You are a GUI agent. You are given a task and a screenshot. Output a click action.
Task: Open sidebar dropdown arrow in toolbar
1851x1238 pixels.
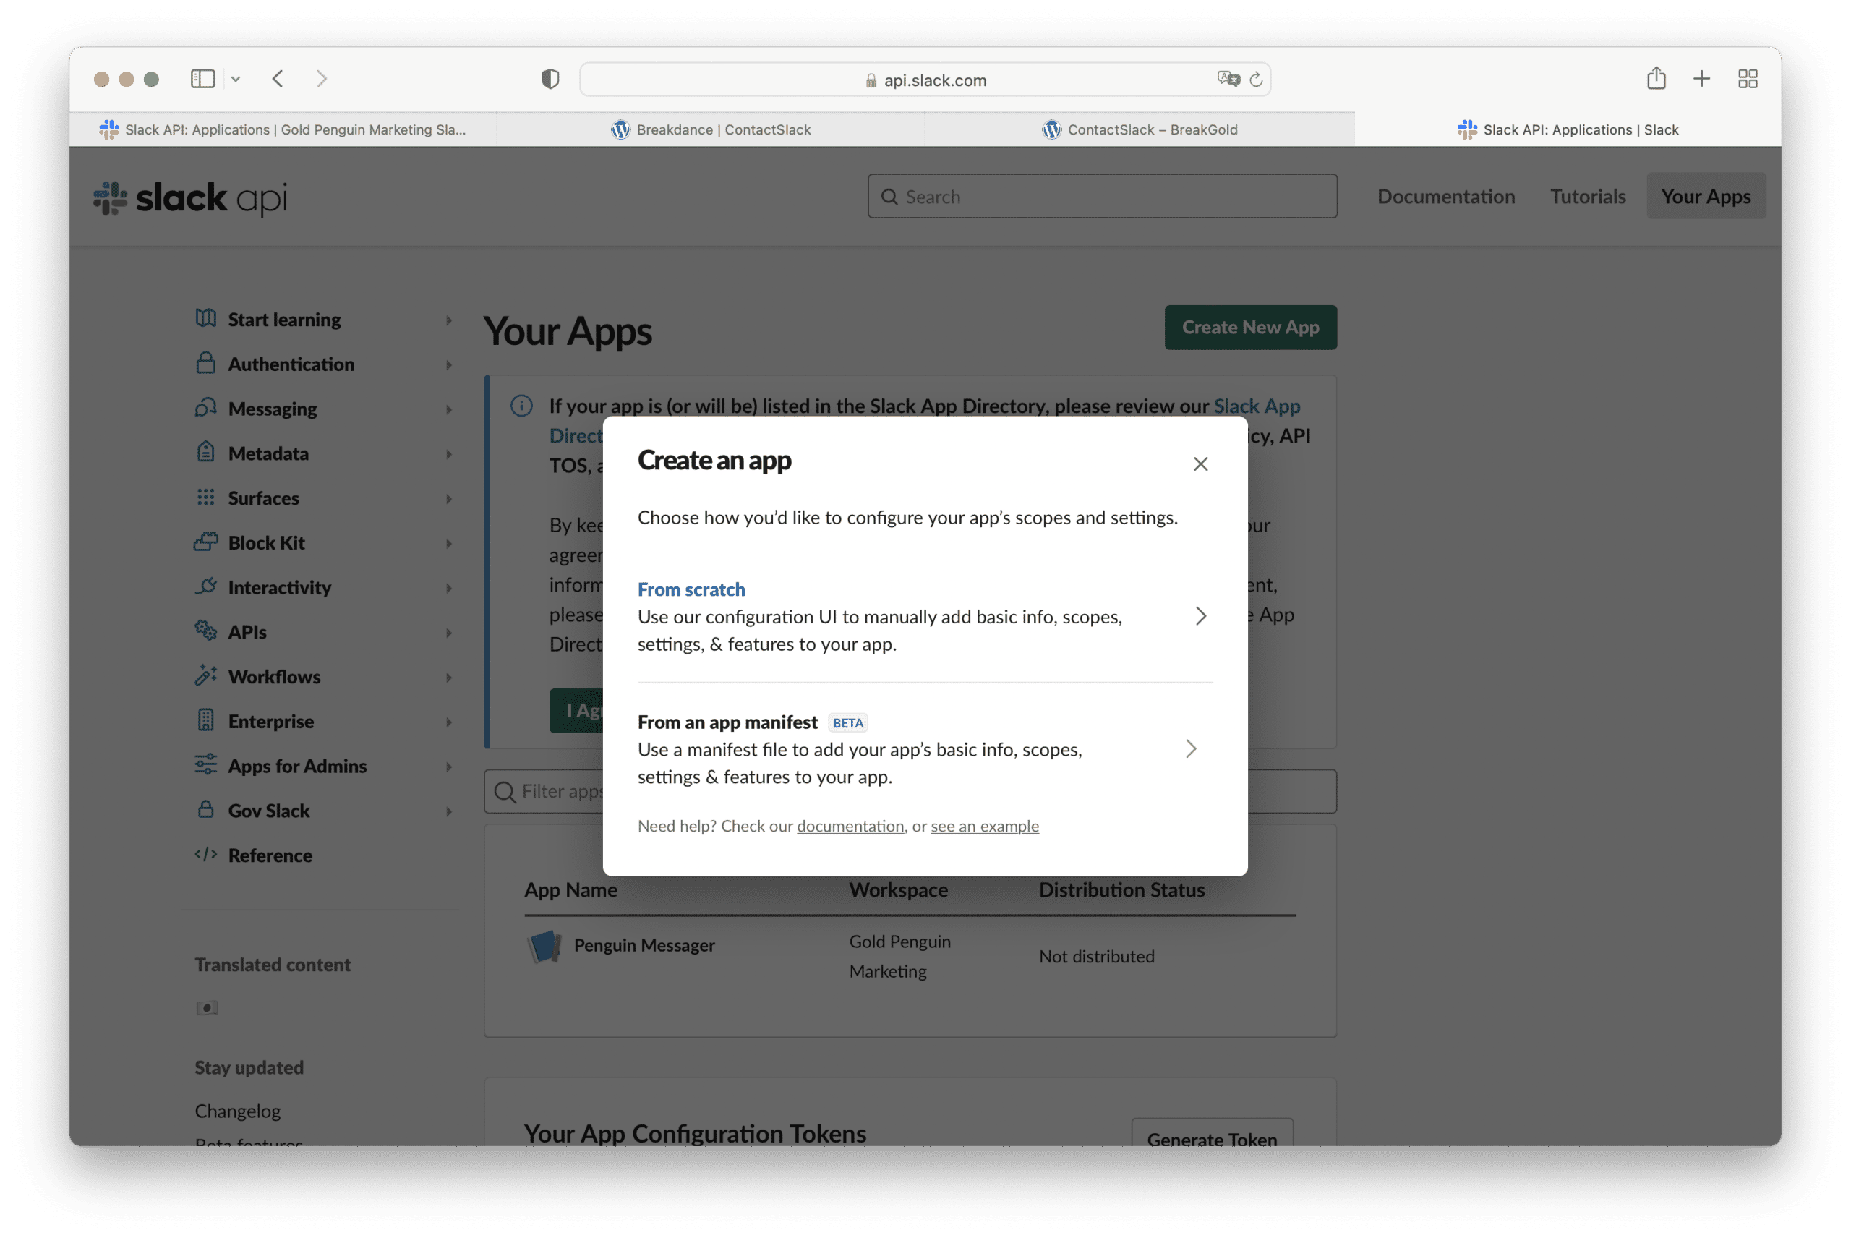tap(235, 79)
